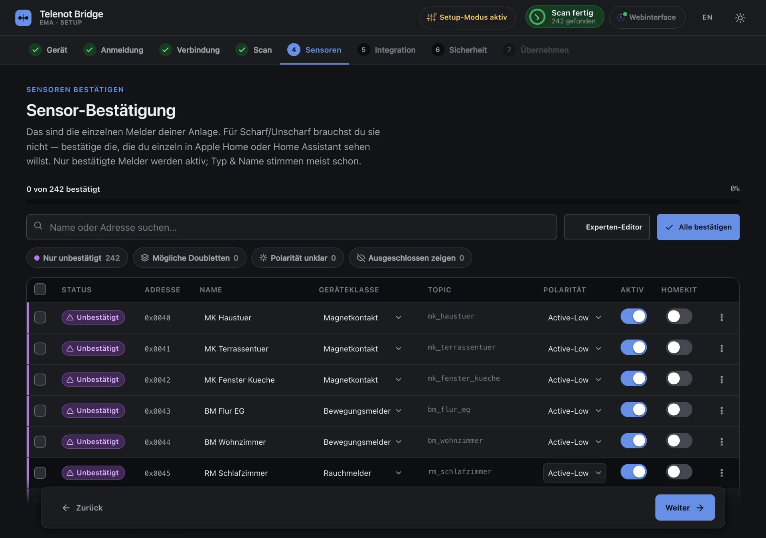
Task: Enable HomeKit toggle for BM Wohnzimmer
Action: [679, 441]
